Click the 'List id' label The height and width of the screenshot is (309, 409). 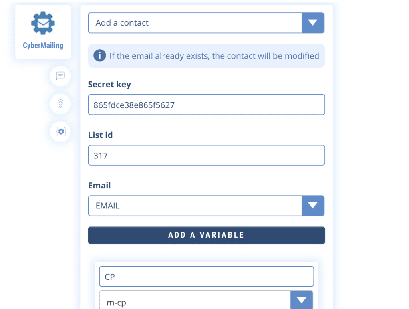pos(101,135)
